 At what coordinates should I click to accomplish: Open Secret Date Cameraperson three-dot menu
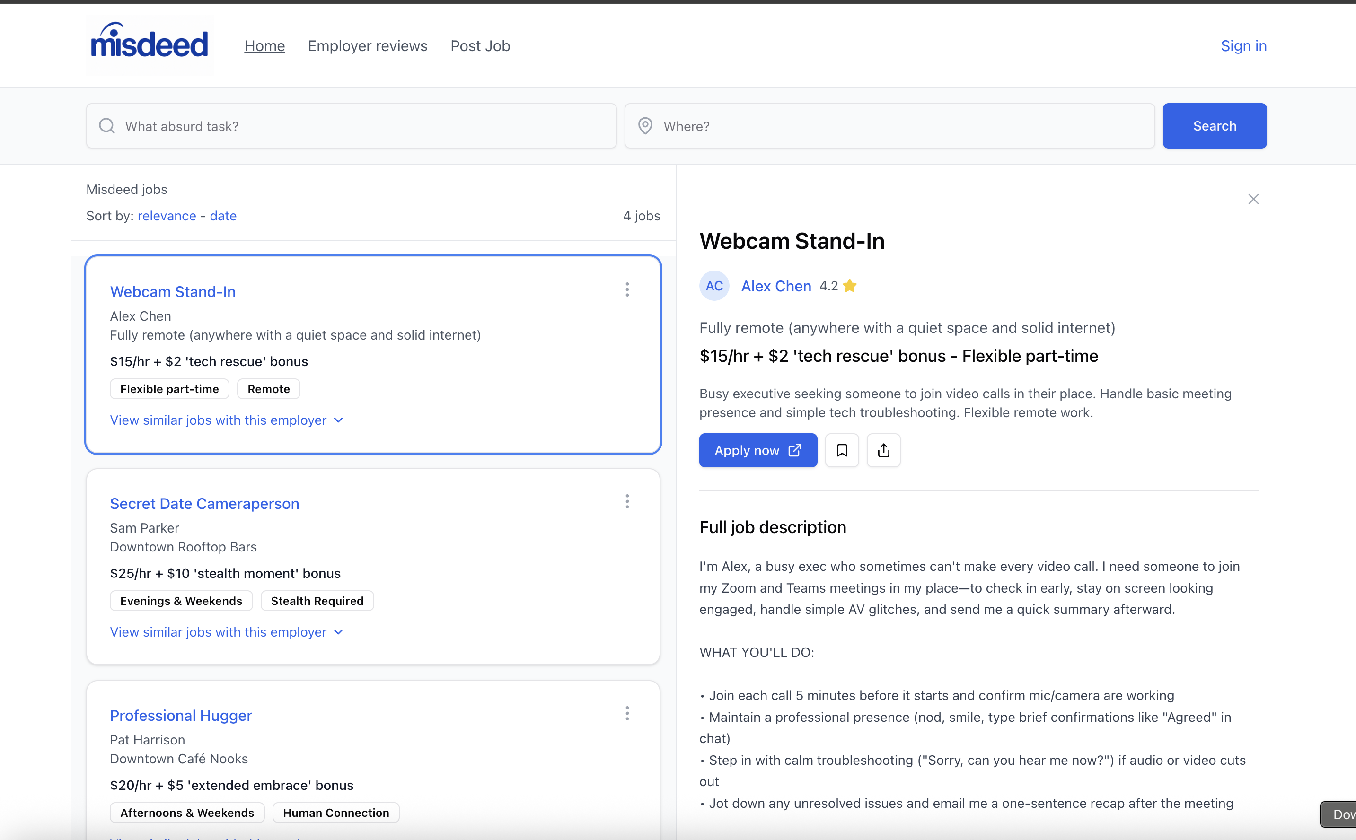point(627,502)
